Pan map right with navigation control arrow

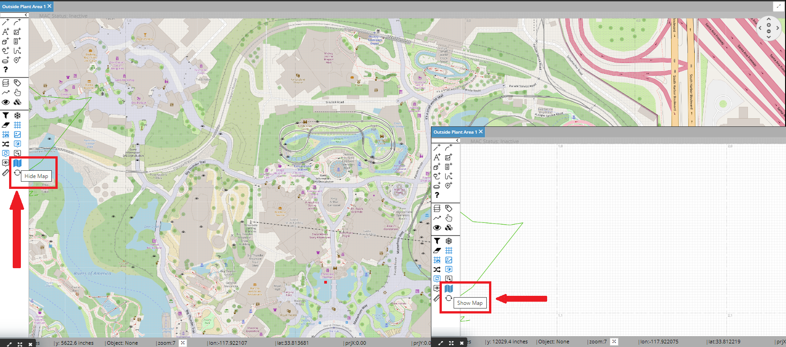tap(777, 28)
